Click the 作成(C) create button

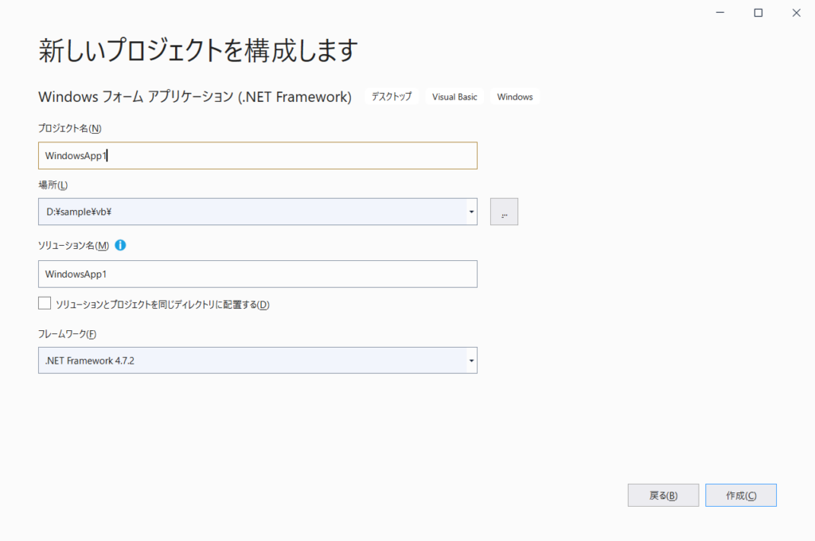coord(741,496)
